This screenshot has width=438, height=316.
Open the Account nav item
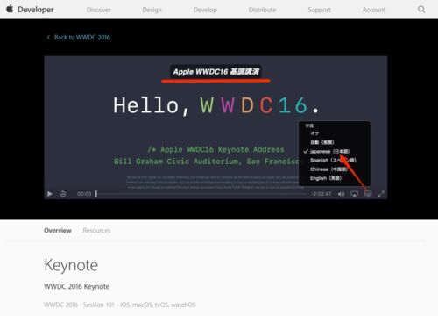click(374, 10)
